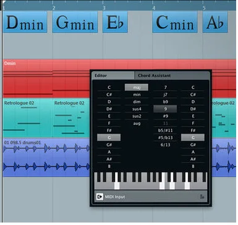This screenshot has width=238, height=225.
Task: Select C# as the root note
Action: click(x=109, y=95)
